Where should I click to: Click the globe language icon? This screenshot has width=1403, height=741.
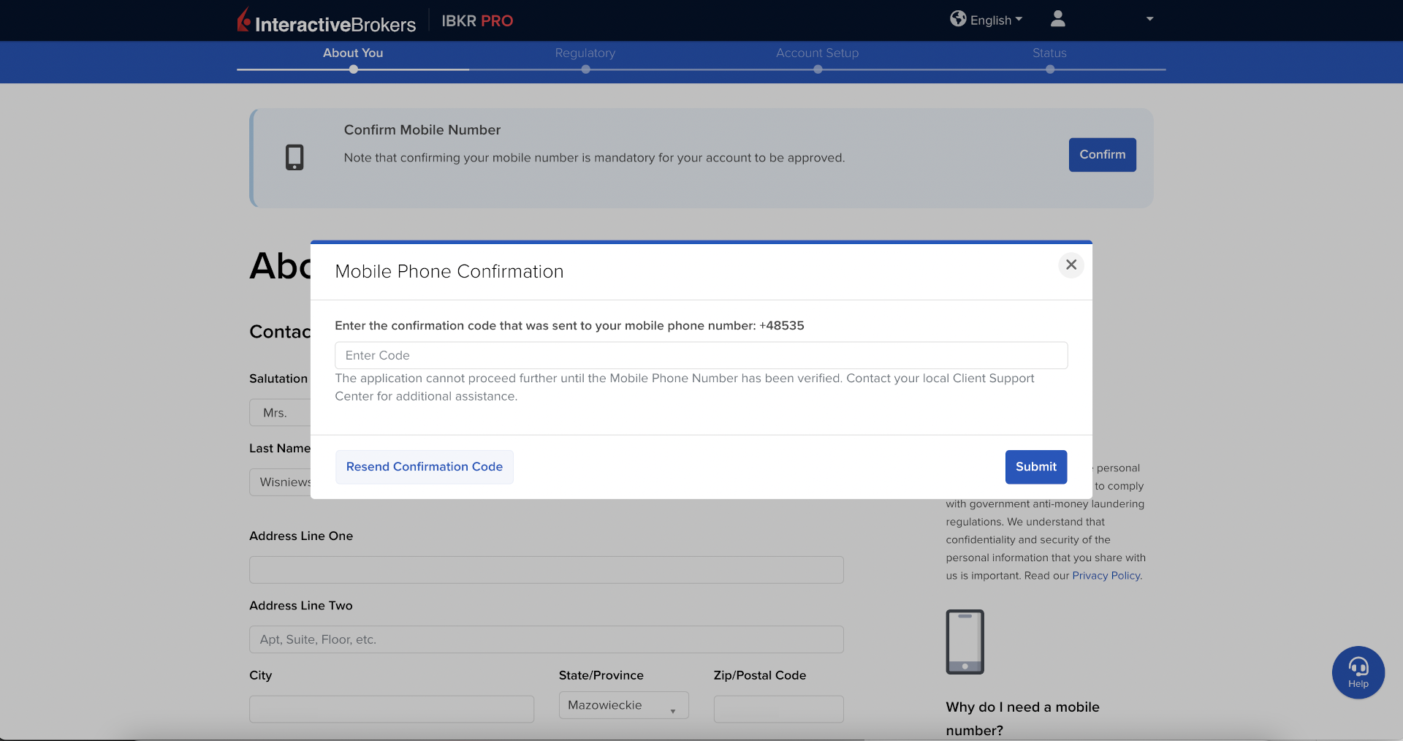[x=957, y=19]
